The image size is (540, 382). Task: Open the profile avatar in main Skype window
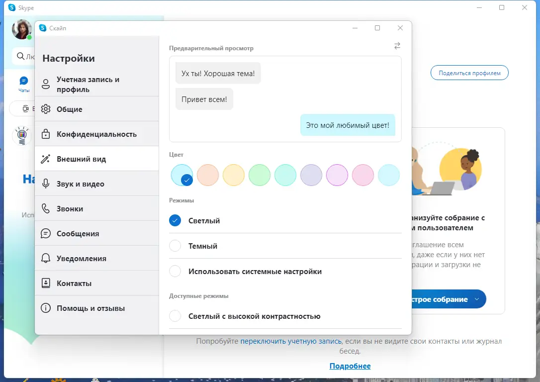coord(22,29)
